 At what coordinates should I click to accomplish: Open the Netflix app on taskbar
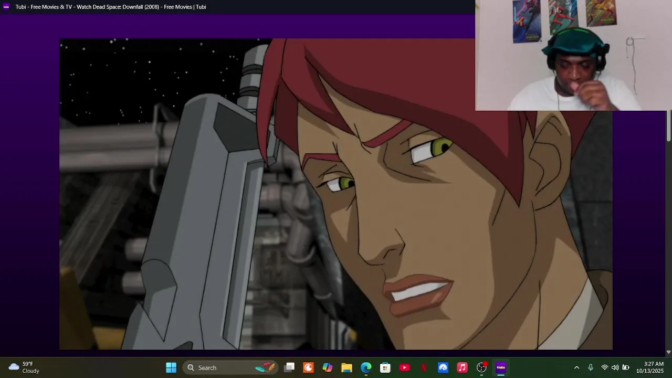coord(424,367)
